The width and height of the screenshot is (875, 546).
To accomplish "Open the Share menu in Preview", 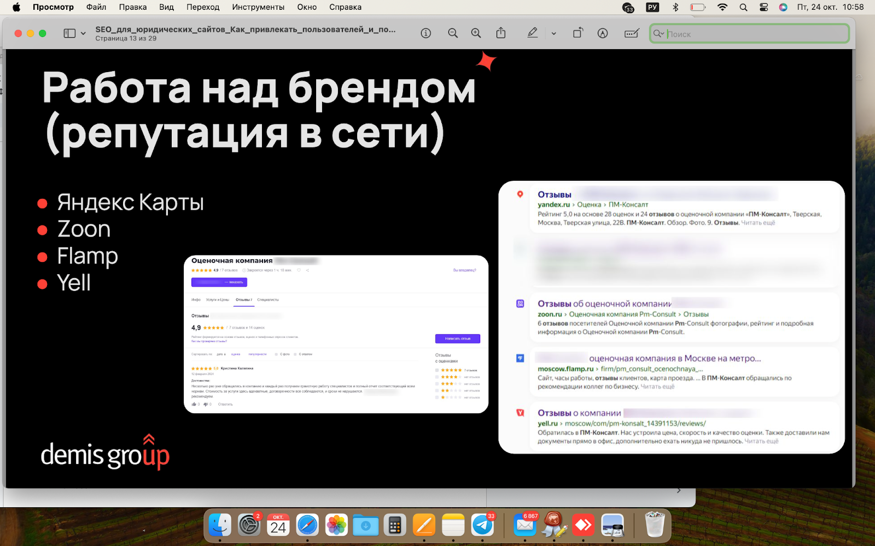I will click(500, 33).
